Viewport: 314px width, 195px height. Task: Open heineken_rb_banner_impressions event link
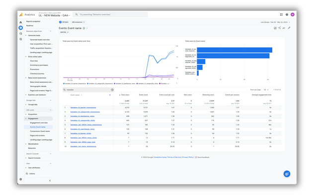[83, 108]
